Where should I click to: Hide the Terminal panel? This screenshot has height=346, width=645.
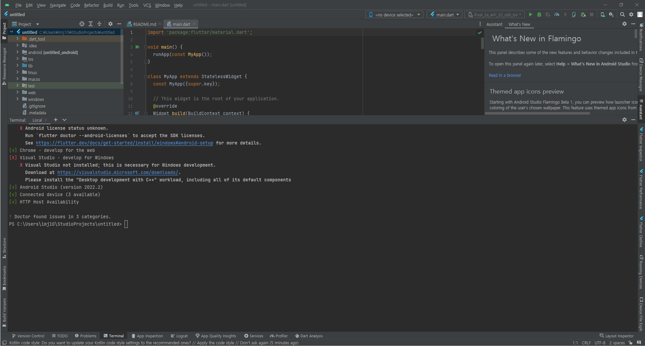(633, 120)
